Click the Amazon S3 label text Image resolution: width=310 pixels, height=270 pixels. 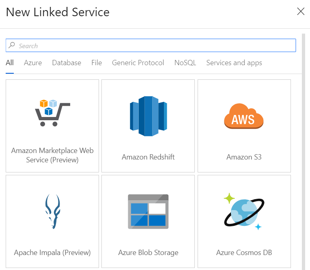(244, 157)
